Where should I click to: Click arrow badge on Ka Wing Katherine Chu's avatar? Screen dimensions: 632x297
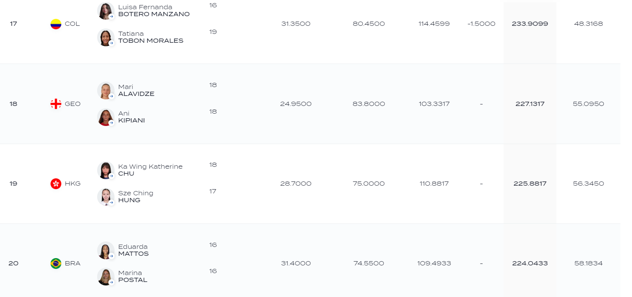click(111, 176)
